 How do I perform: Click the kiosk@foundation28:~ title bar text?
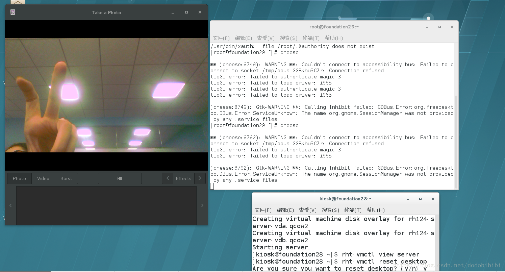click(346, 199)
